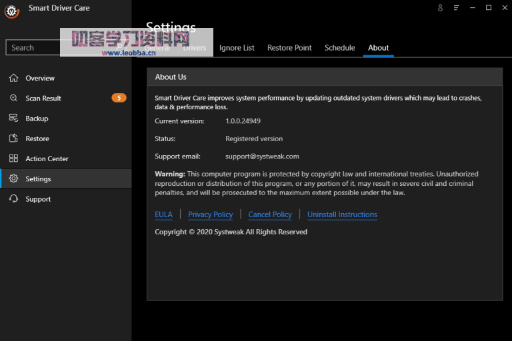Image resolution: width=512 pixels, height=341 pixels.
Task: Open the EULA link
Action: tap(163, 214)
